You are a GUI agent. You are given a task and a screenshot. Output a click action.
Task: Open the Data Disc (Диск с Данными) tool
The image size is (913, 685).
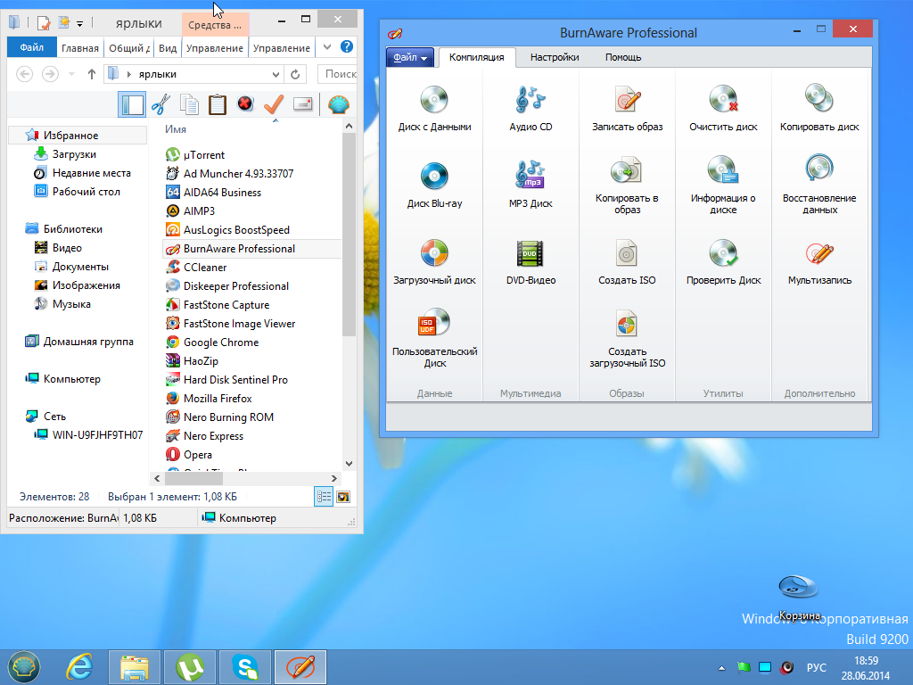click(434, 109)
